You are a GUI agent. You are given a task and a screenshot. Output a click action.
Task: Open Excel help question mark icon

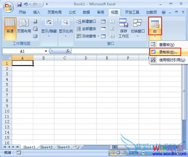pos(164,12)
